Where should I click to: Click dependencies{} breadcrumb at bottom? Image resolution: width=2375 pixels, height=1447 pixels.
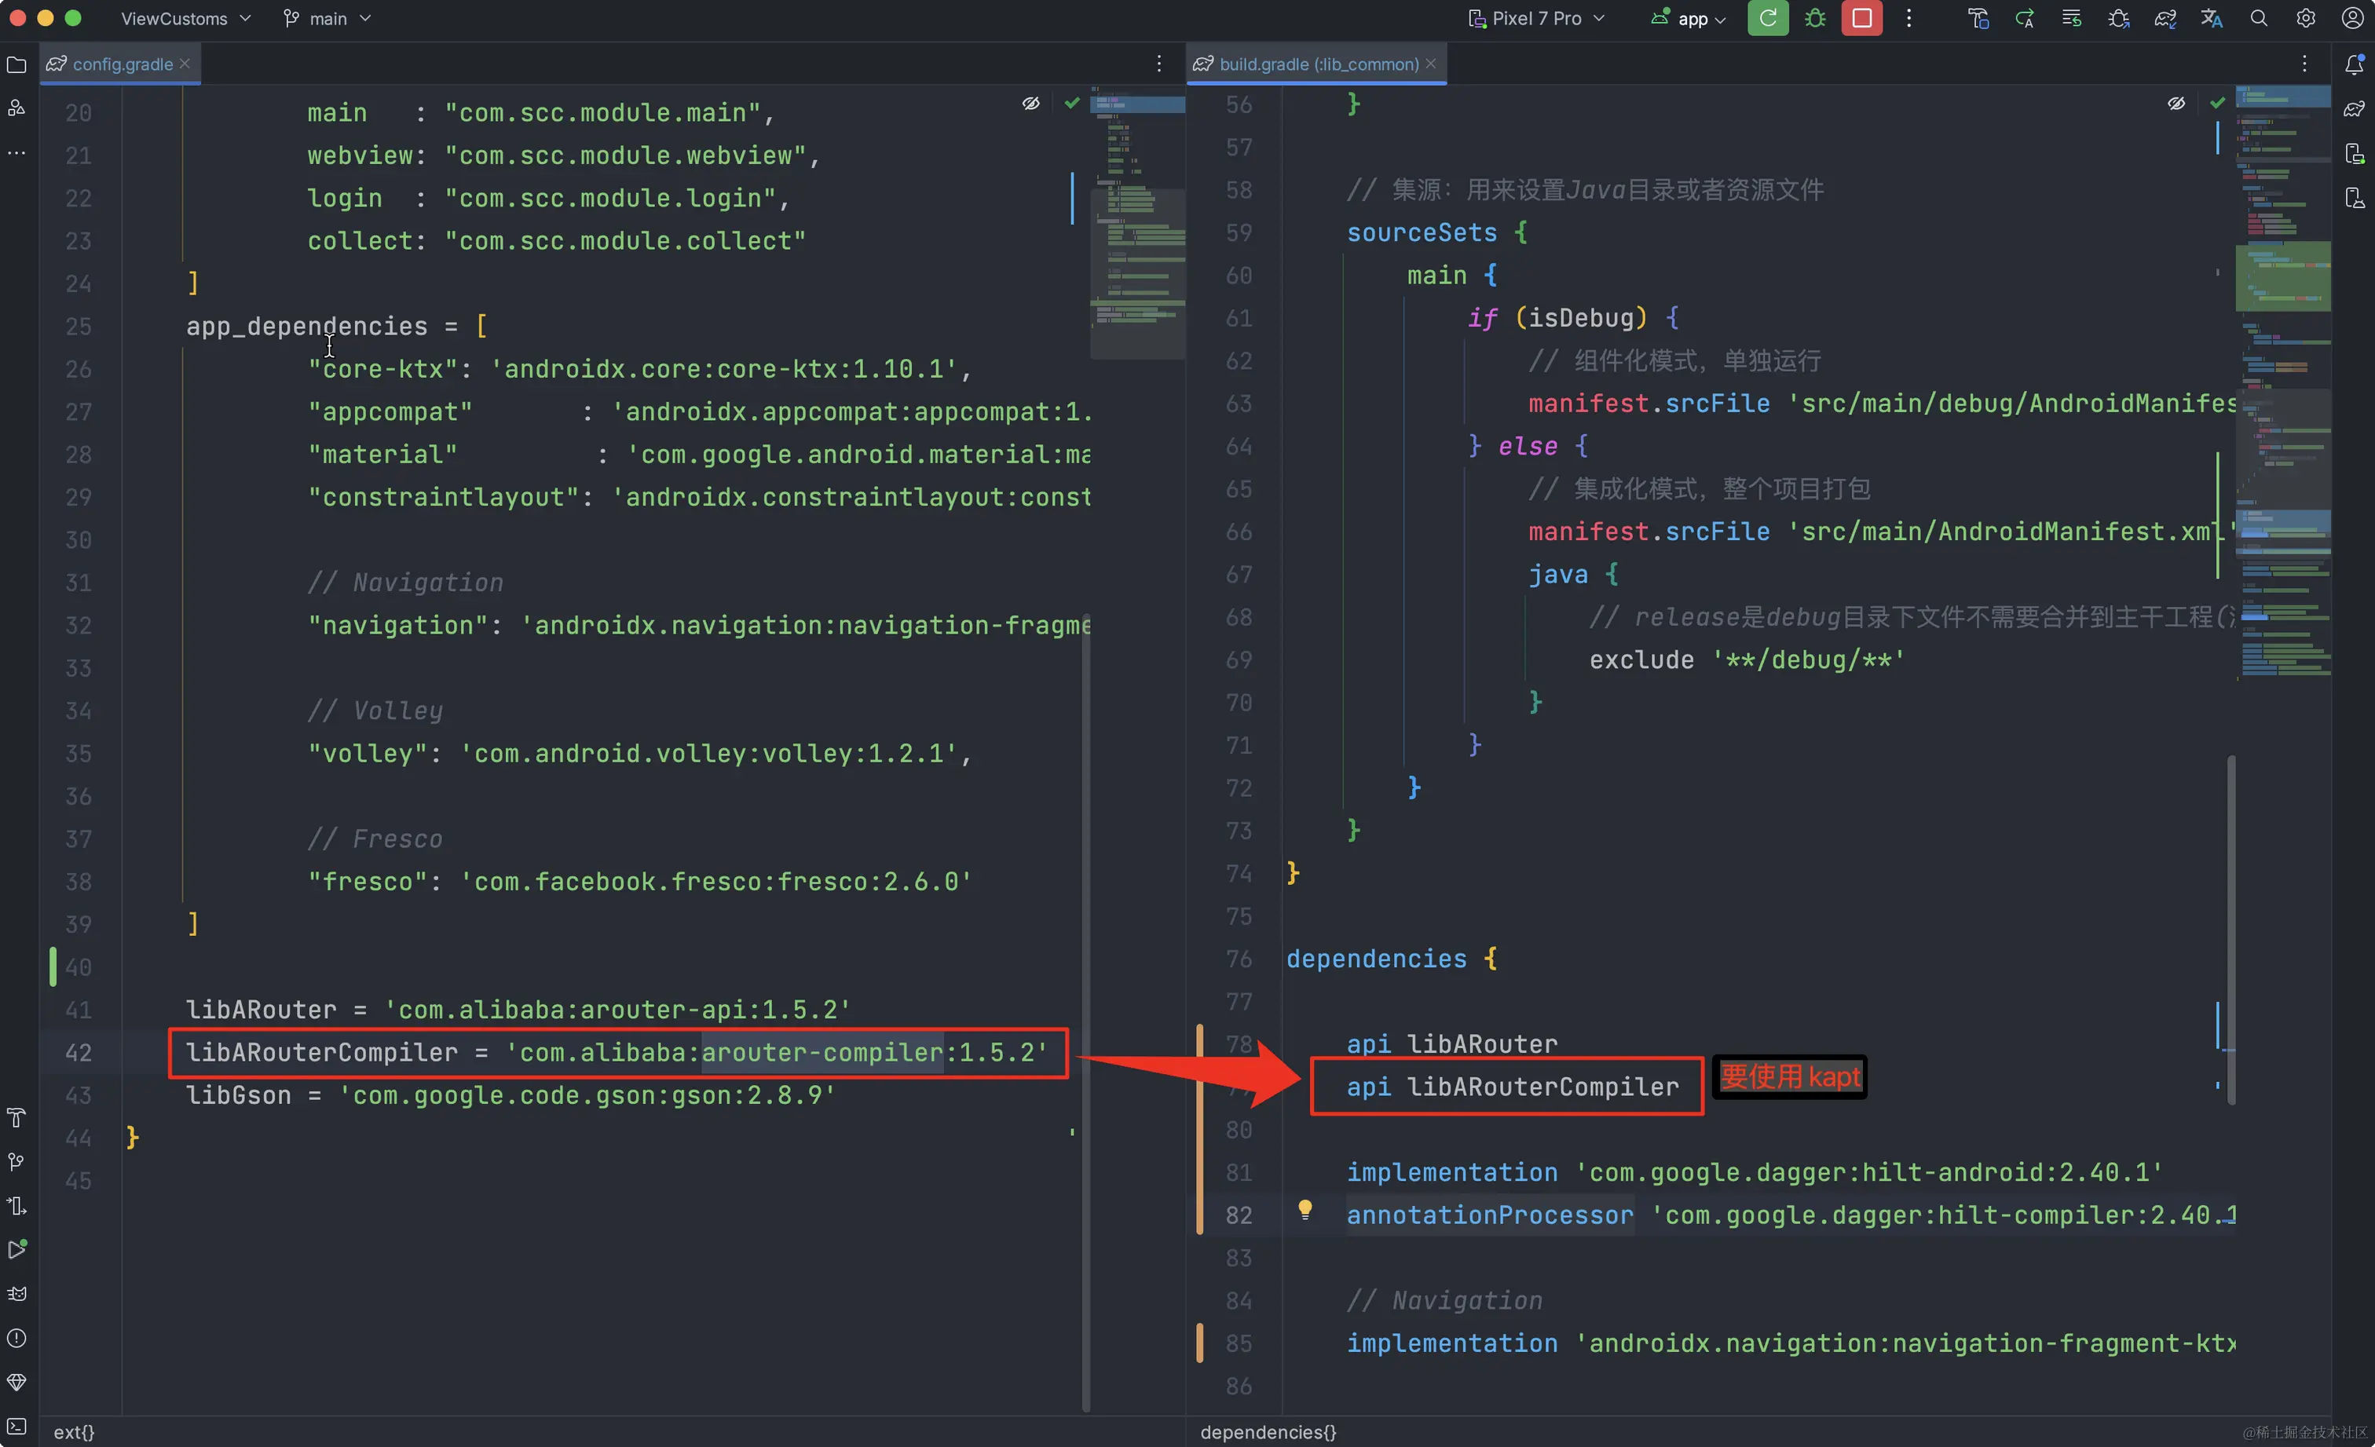click(x=1268, y=1431)
